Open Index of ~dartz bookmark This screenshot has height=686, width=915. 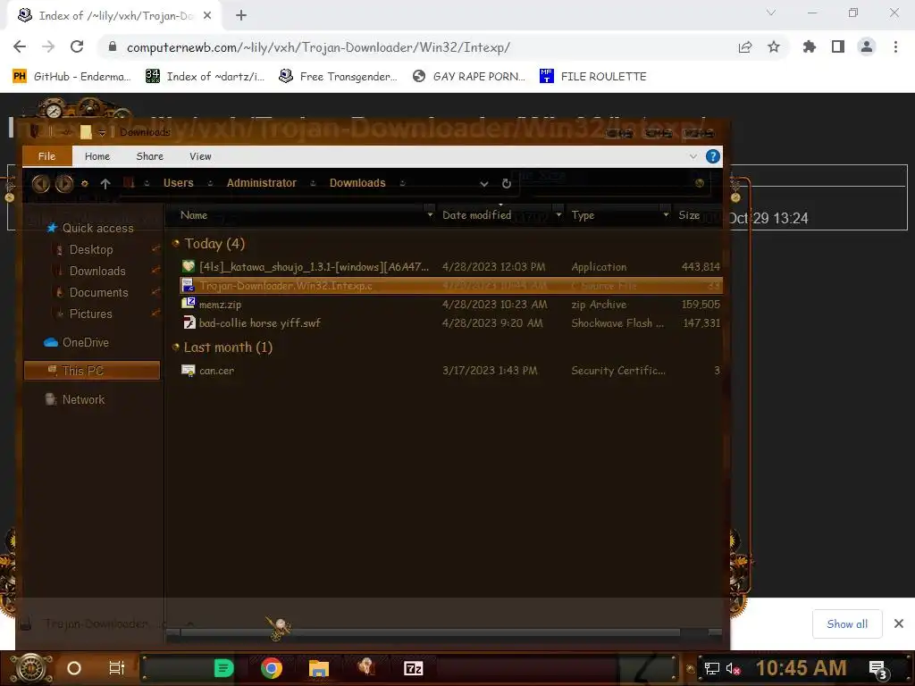tap(206, 77)
